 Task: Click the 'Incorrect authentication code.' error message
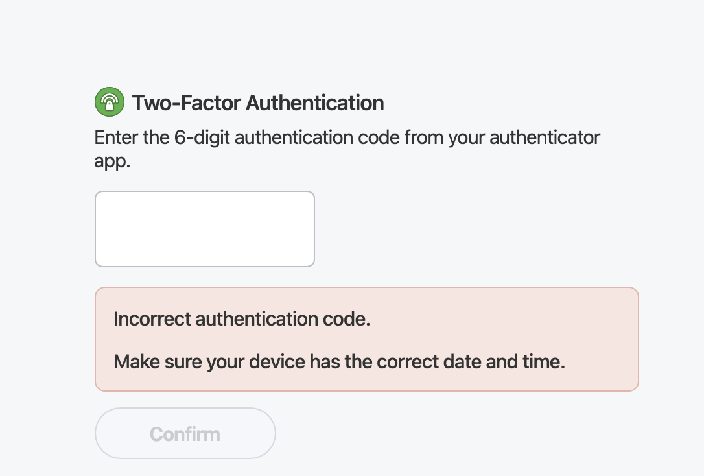tap(242, 319)
